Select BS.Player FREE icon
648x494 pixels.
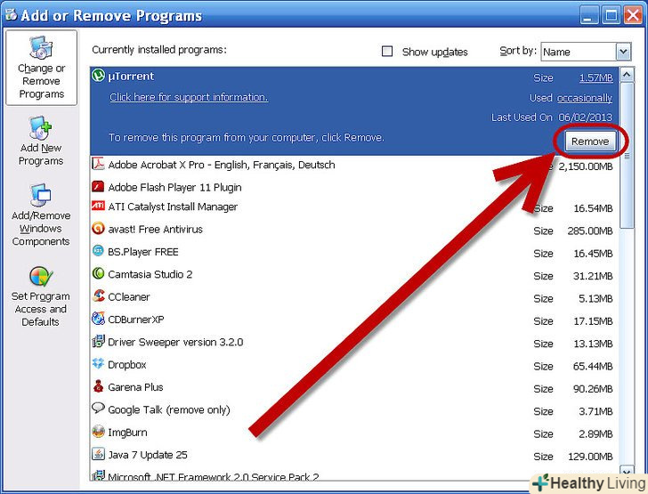click(98, 250)
